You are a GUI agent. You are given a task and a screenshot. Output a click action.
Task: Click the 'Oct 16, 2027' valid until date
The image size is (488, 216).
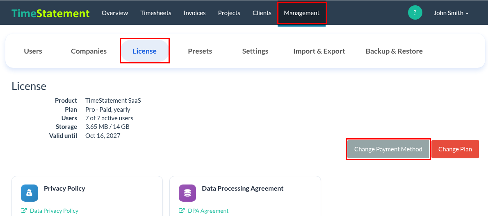pos(103,136)
